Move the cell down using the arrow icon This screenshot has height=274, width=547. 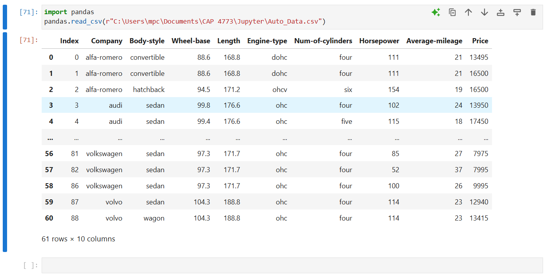click(x=485, y=12)
